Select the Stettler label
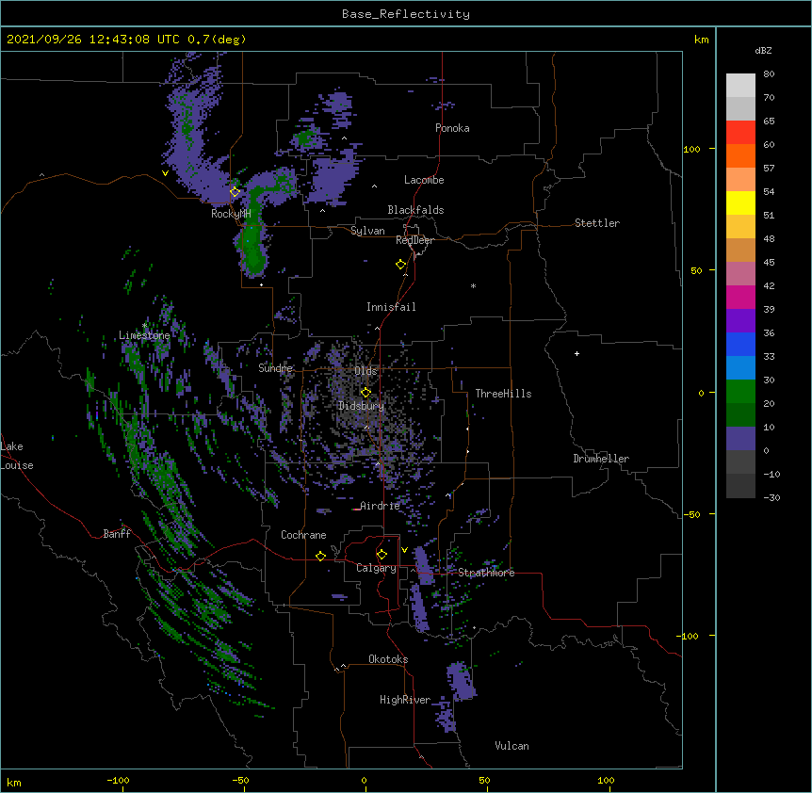Screen dimensions: 812x793 click(597, 223)
